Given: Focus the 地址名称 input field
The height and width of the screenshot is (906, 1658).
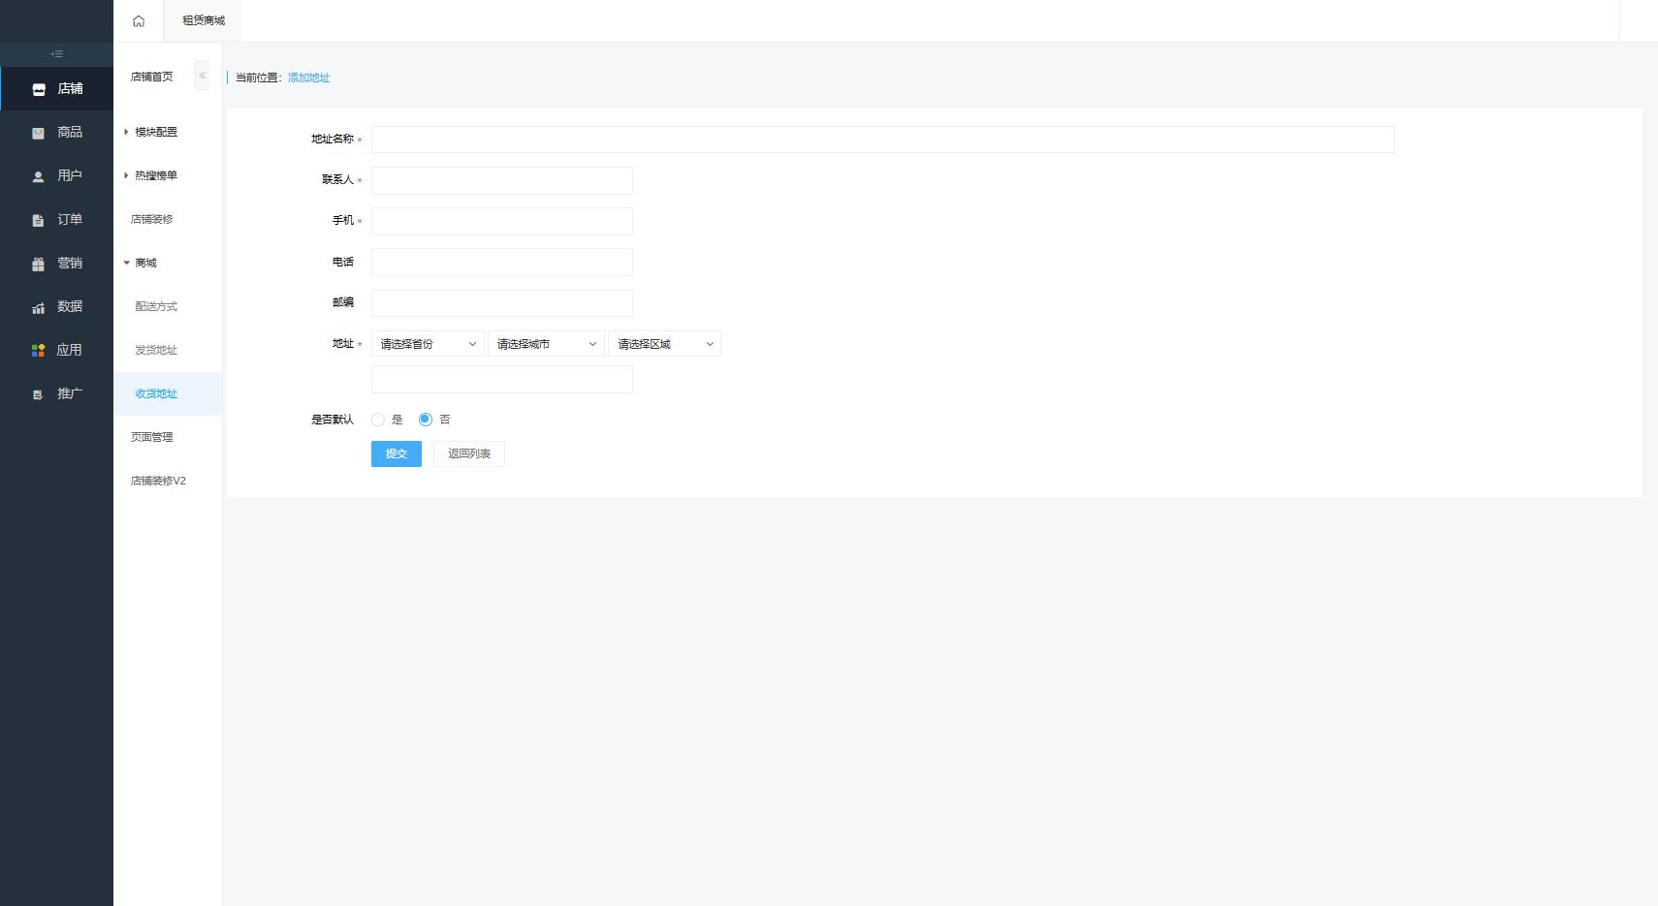Looking at the screenshot, I should [x=883, y=140].
